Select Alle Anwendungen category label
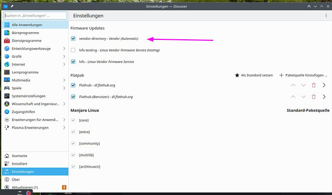 [27, 24]
